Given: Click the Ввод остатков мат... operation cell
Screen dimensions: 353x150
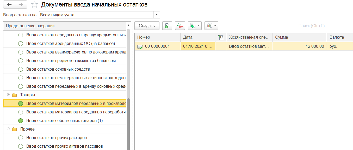Looking at the screenshot, I should point(249,46).
